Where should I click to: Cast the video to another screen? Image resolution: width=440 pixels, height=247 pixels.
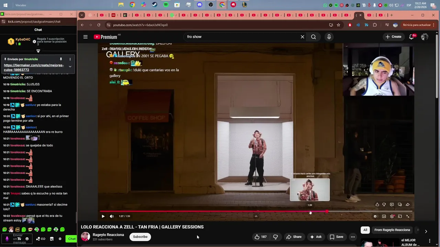tap(400, 216)
